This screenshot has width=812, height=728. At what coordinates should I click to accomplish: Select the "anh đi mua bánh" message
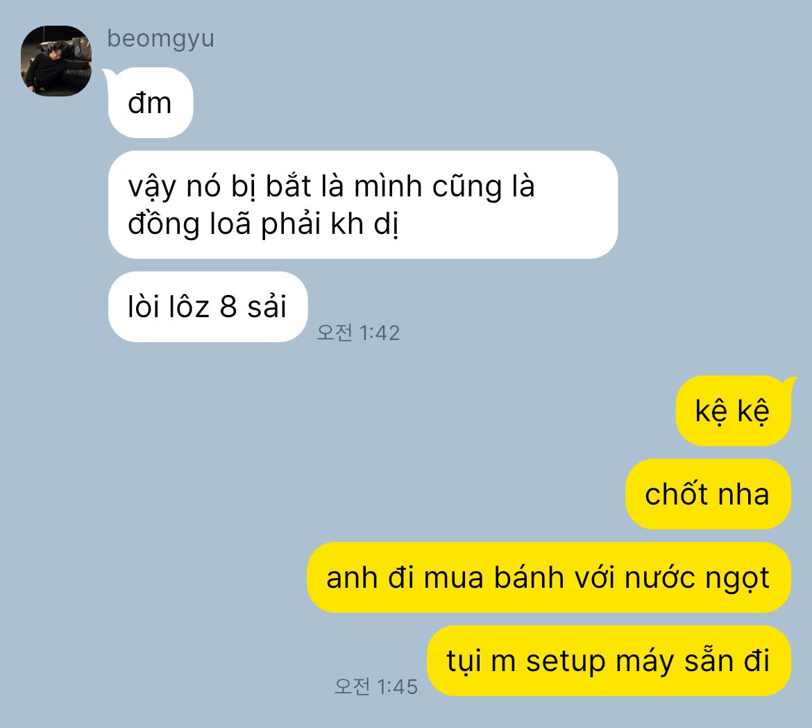549,577
